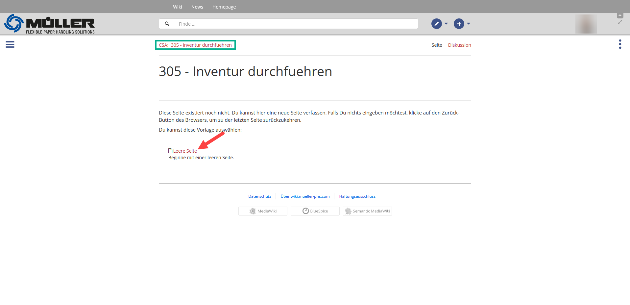The image size is (630, 305).
Task: Click the blurred user profile picture
Action: click(x=586, y=24)
